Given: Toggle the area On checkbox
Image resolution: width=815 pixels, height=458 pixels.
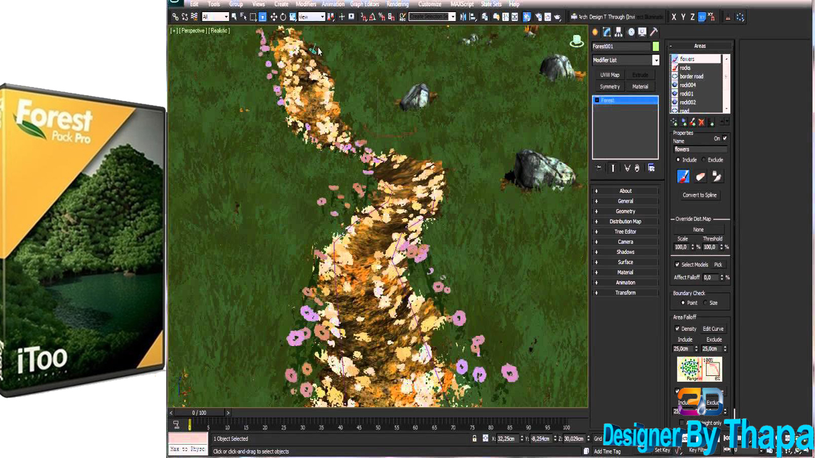Looking at the screenshot, I should click(725, 138).
